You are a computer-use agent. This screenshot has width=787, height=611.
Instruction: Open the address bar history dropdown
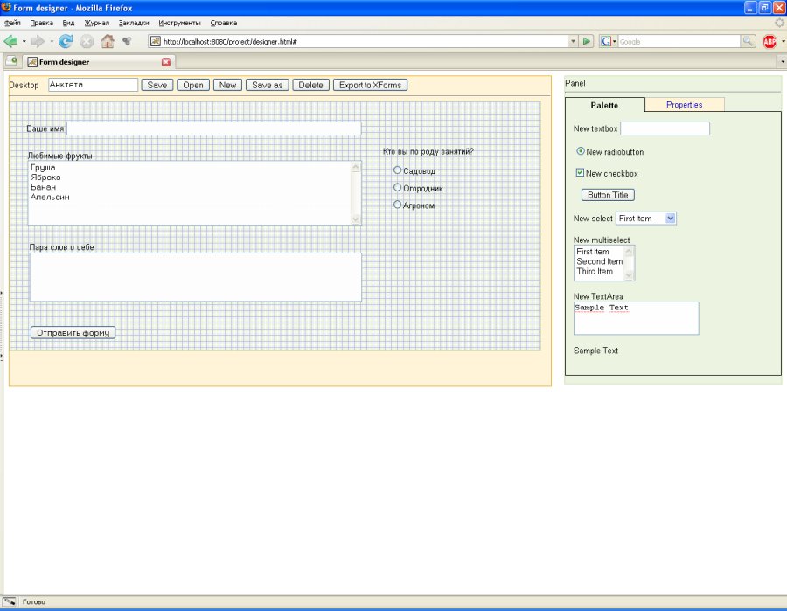tap(573, 41)
